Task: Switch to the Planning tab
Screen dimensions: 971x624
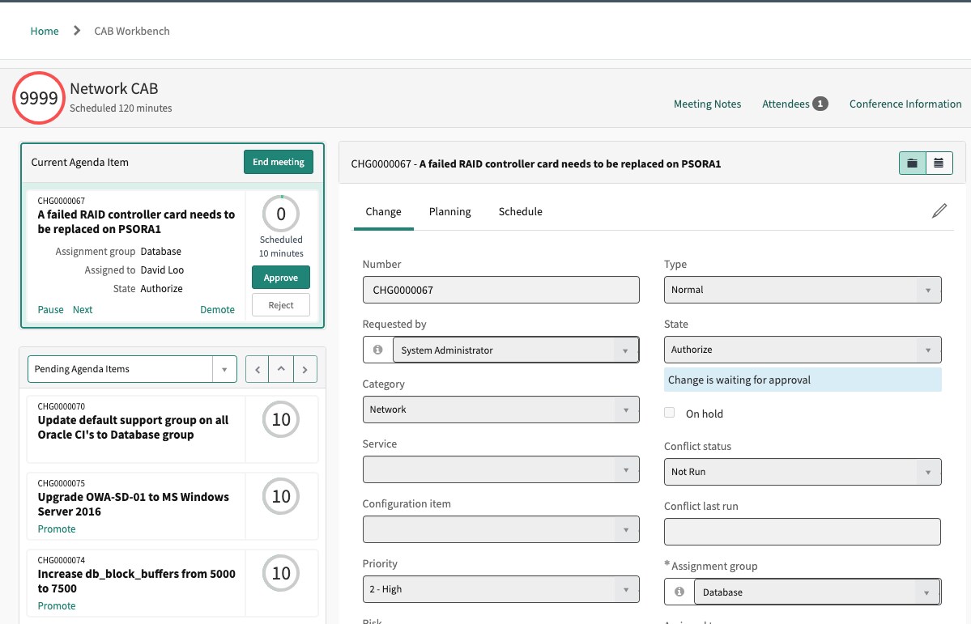Action: pos(449,211)
